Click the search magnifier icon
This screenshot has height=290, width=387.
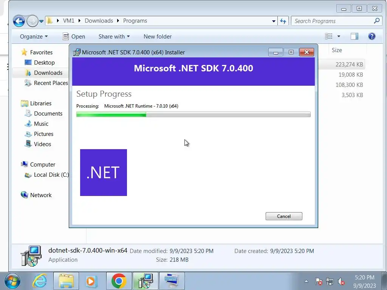coord(377,21)
